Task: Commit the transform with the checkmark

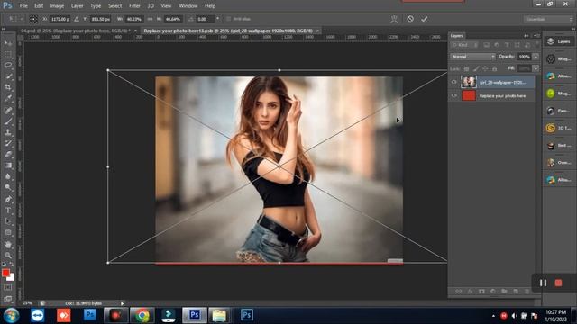Action: 425,19
